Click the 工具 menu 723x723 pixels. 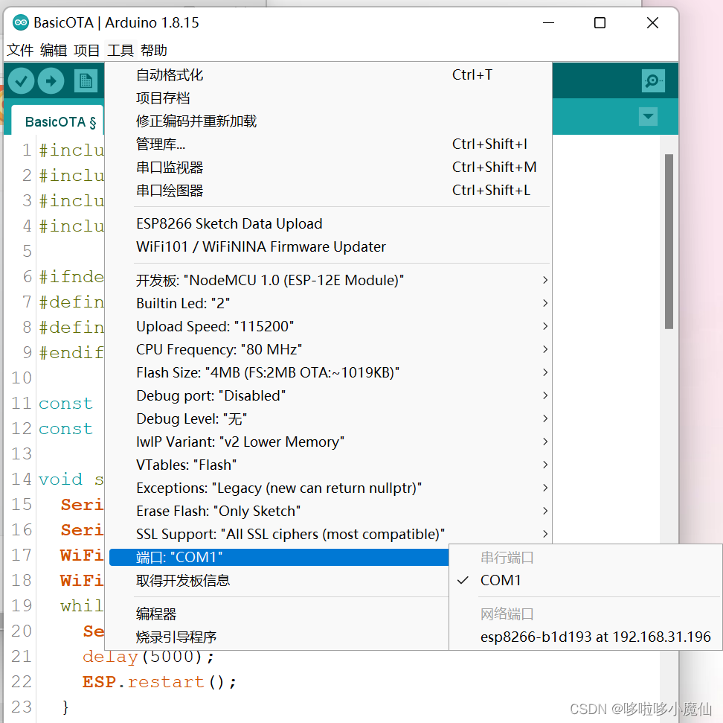coord(120,50)
